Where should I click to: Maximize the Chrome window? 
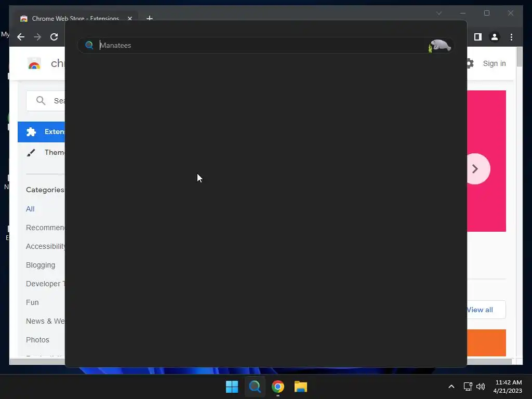tap(486, 13)
